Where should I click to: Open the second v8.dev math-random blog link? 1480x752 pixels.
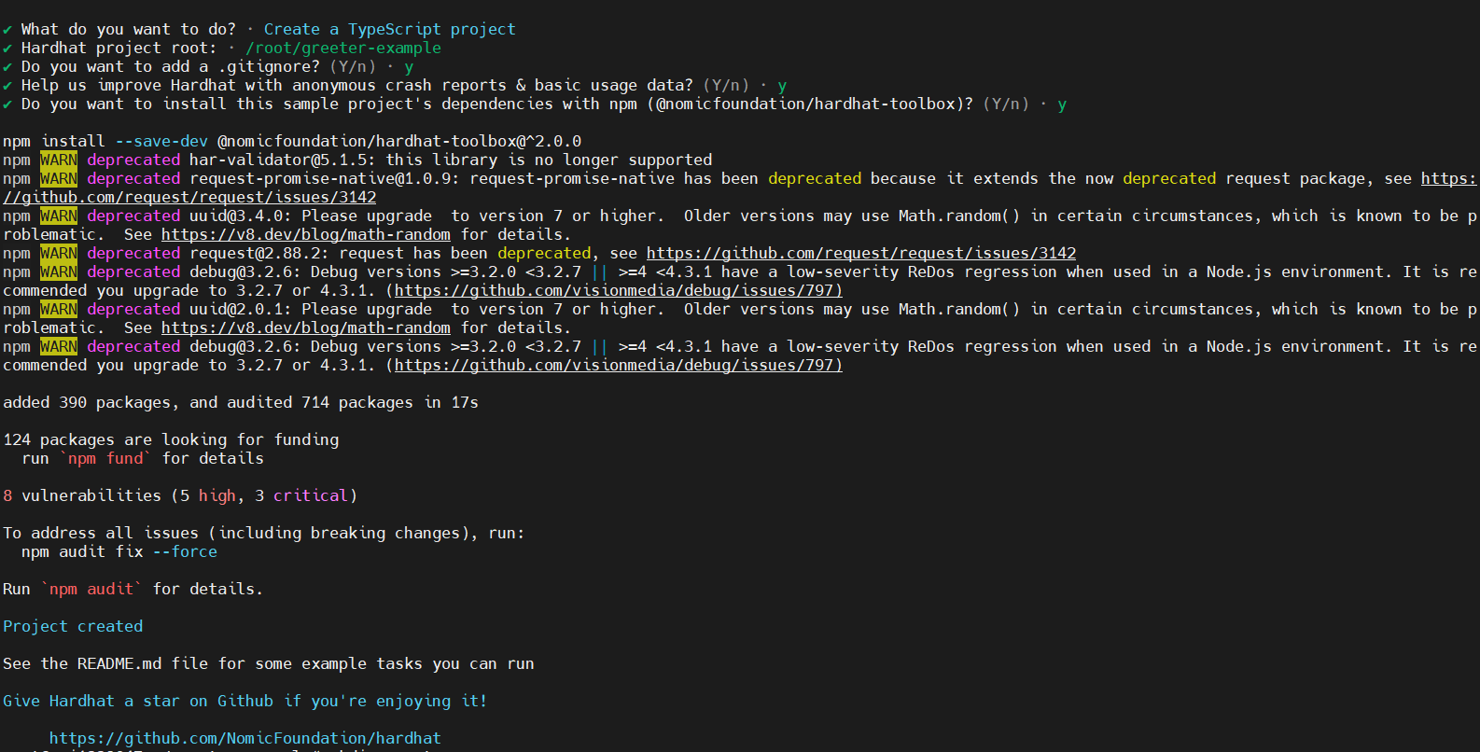point(306,327)
